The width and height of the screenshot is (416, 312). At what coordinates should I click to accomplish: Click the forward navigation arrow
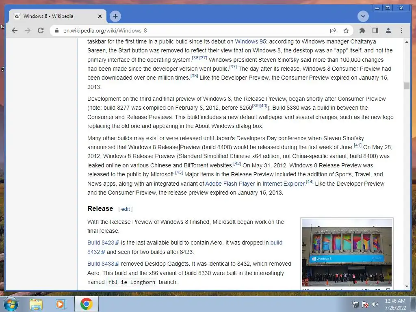pyautogui.click(x=28, y=30)
